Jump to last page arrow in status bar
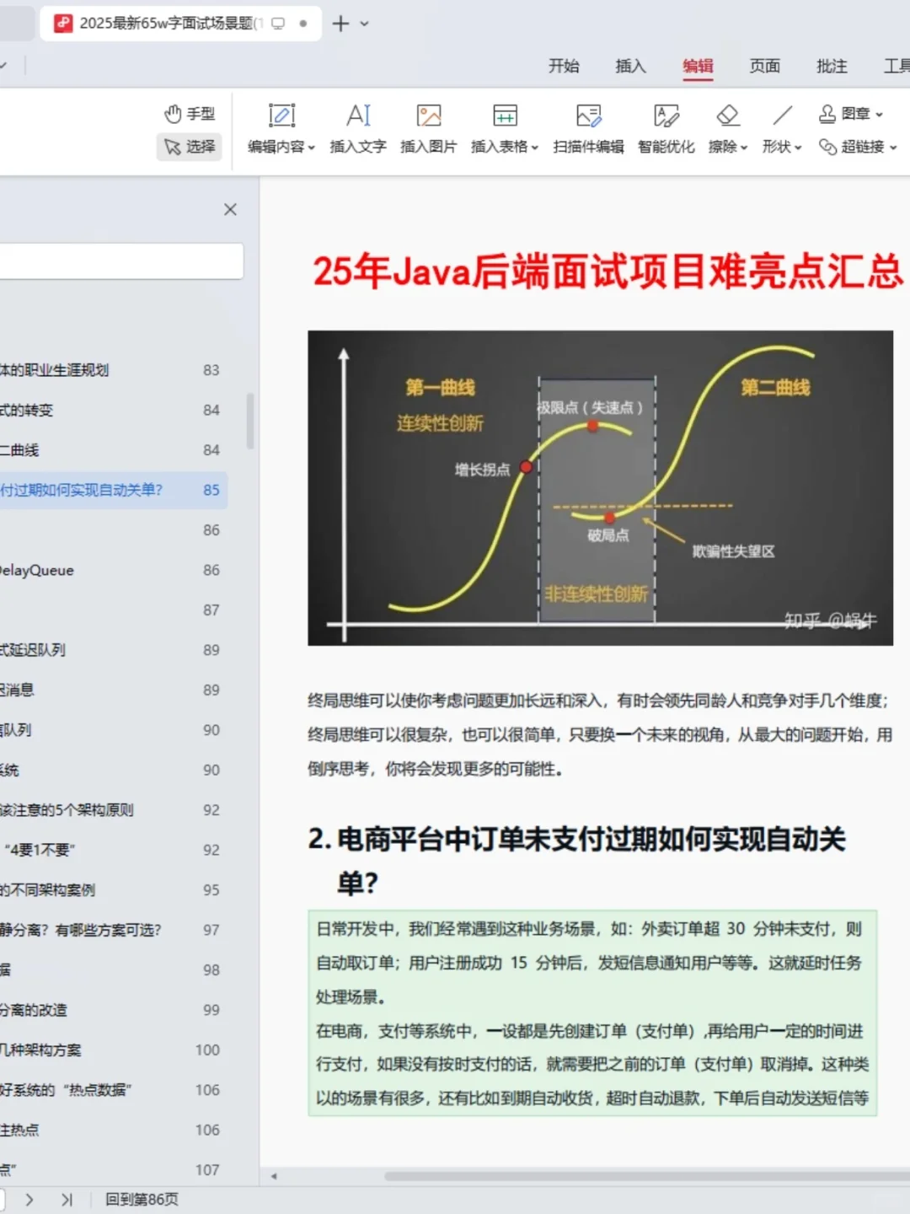910x1214 pixels. tap(67, 1200)
